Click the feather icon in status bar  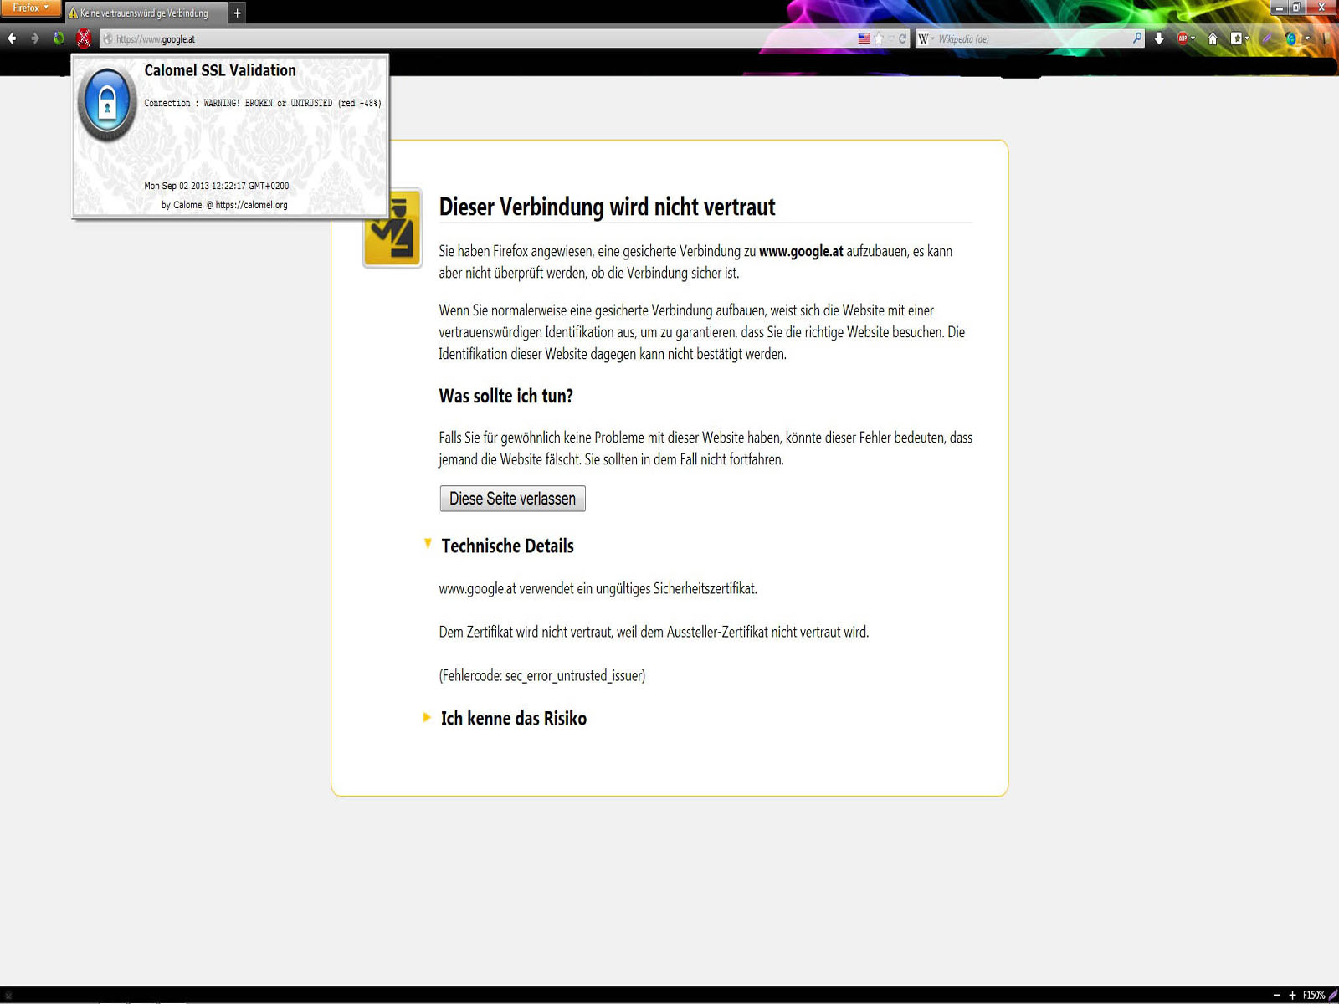tap(1332, 996)
